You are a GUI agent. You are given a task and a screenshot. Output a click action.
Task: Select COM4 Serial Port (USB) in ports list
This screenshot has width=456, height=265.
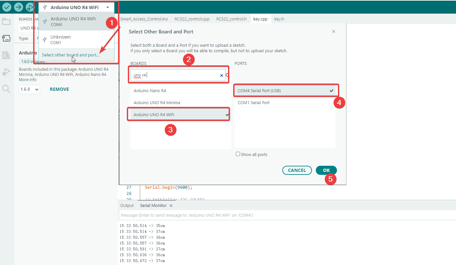click(x=285, y=91)
